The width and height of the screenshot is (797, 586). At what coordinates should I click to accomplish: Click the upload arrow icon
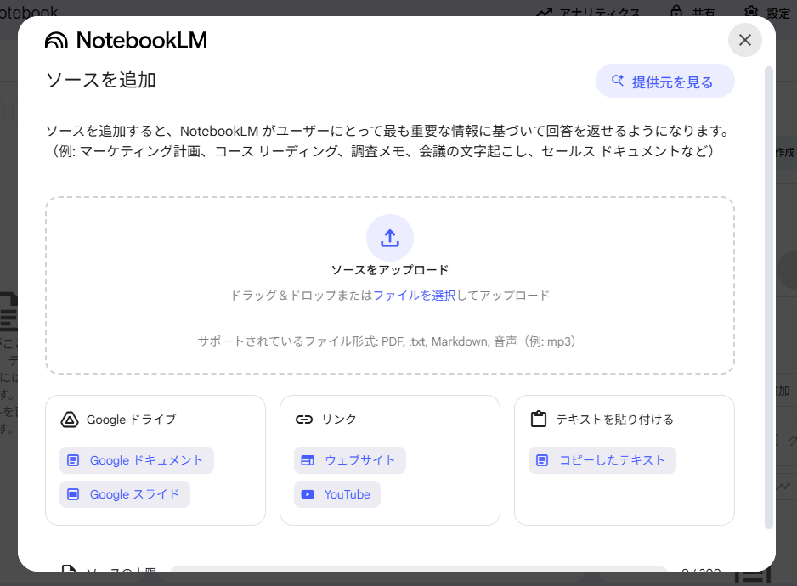(390, 238)
